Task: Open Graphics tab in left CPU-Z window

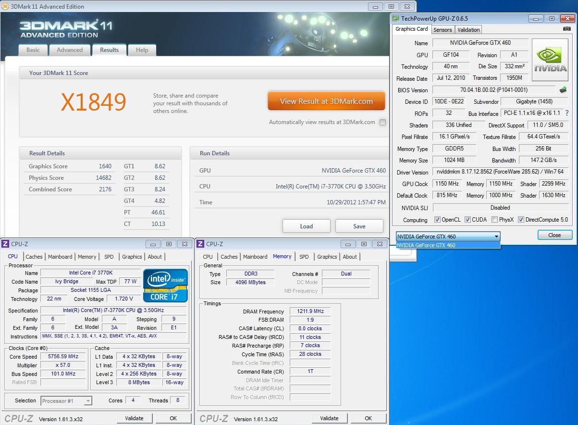Action: (132, 257)
